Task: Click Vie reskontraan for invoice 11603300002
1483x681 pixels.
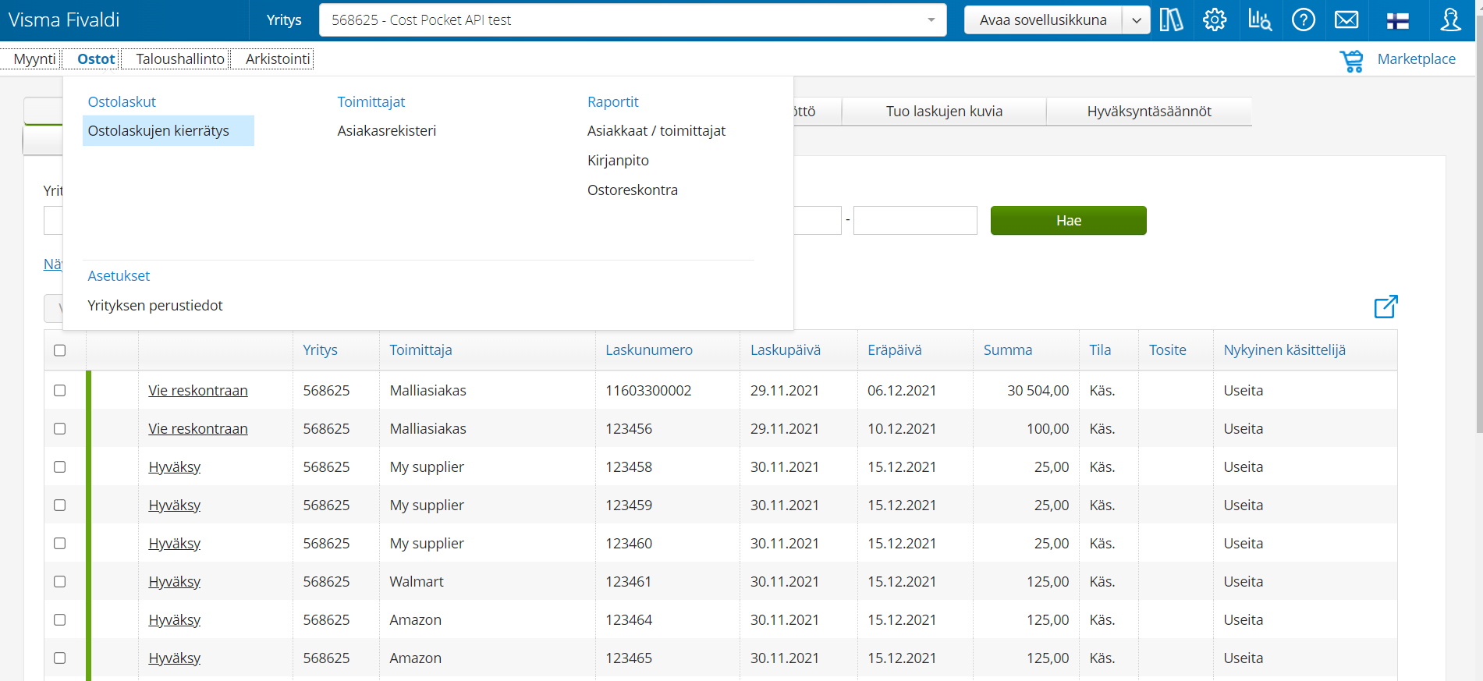Action: point(198,391)
